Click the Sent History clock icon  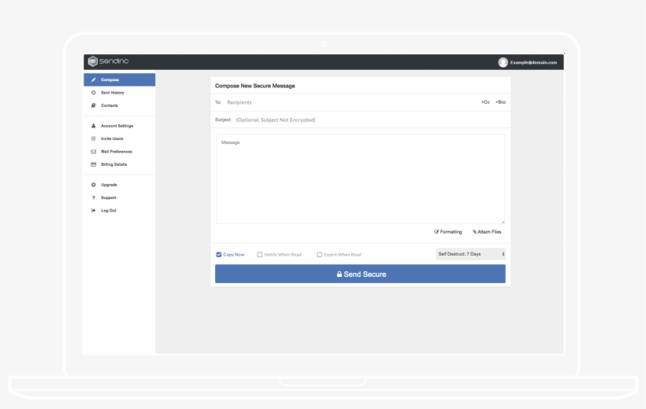tap(94, 93)
